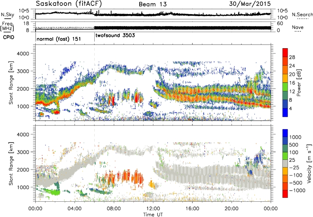This screenshot has height=217, width=313.
Task: Click the 20:00 time axis label
Action: coord(232,209)
